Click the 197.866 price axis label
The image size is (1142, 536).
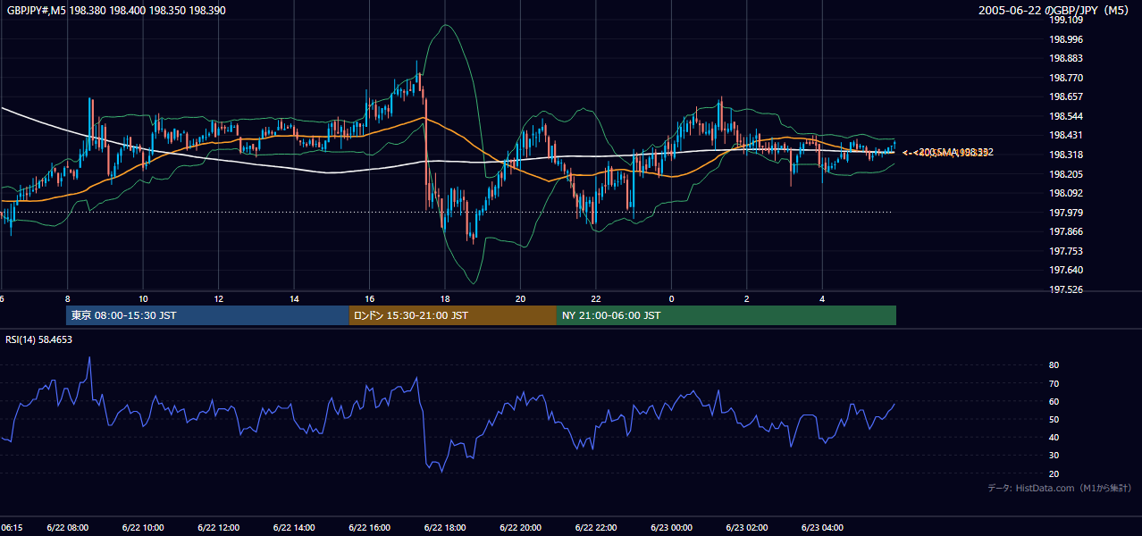1065,231
